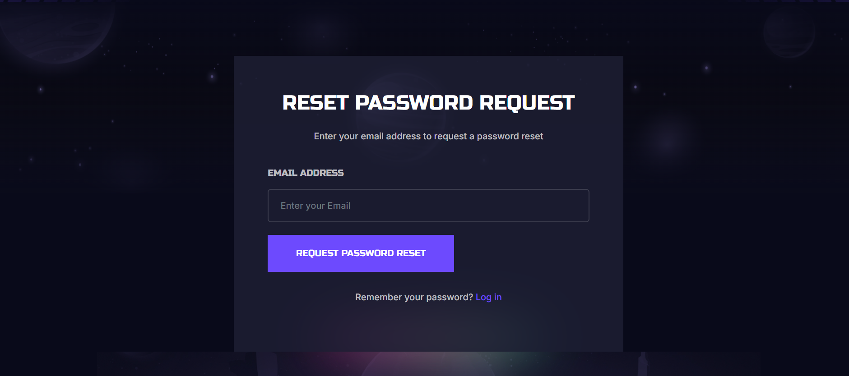Click the bright star left of the card's top edge

click(x=212, y=76)
